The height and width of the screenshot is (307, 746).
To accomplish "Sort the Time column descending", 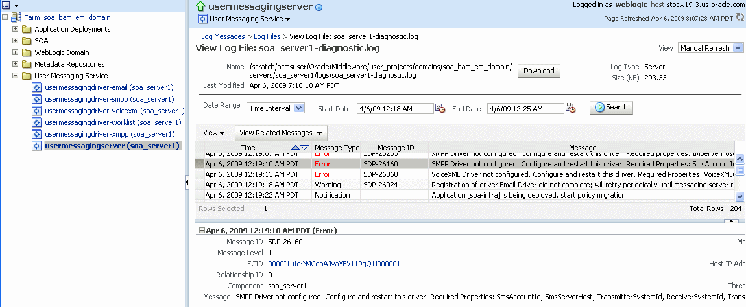I will [305, 148].
